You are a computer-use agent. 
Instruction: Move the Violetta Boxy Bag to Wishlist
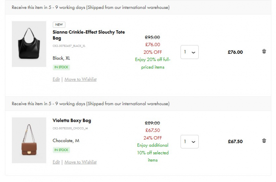coord(80,162)
